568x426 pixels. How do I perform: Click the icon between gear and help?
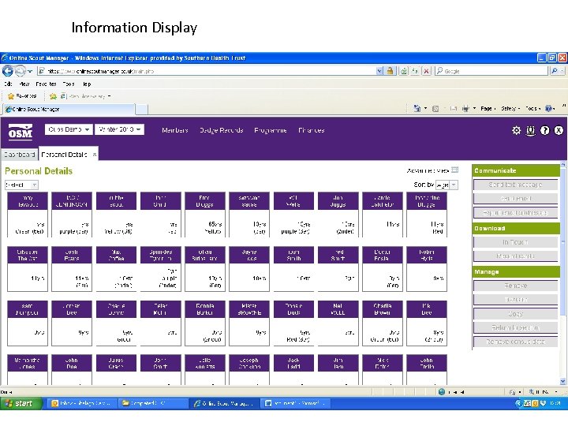pyautogui.click(x=530, y=130)
